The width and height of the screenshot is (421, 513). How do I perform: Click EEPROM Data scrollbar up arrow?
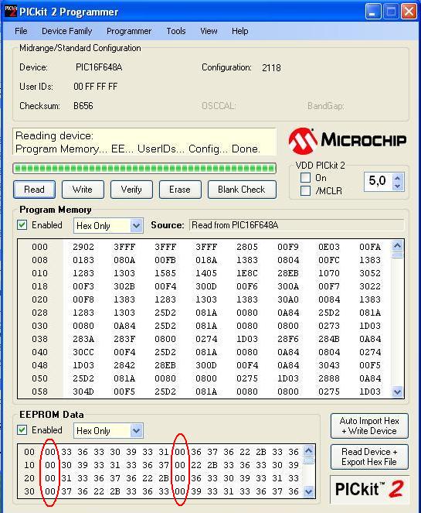[308, 452]
